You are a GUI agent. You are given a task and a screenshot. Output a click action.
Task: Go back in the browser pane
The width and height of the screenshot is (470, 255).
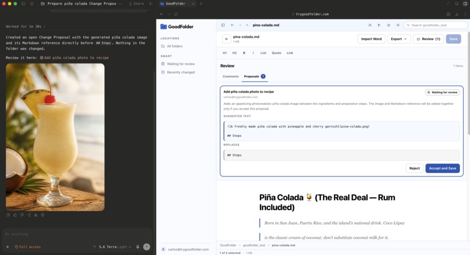[162, 14]
